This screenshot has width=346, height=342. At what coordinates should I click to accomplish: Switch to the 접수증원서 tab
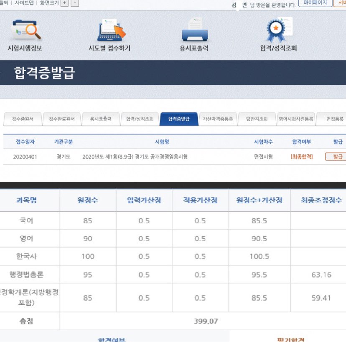pyautogui.click(x=23, y=119)
